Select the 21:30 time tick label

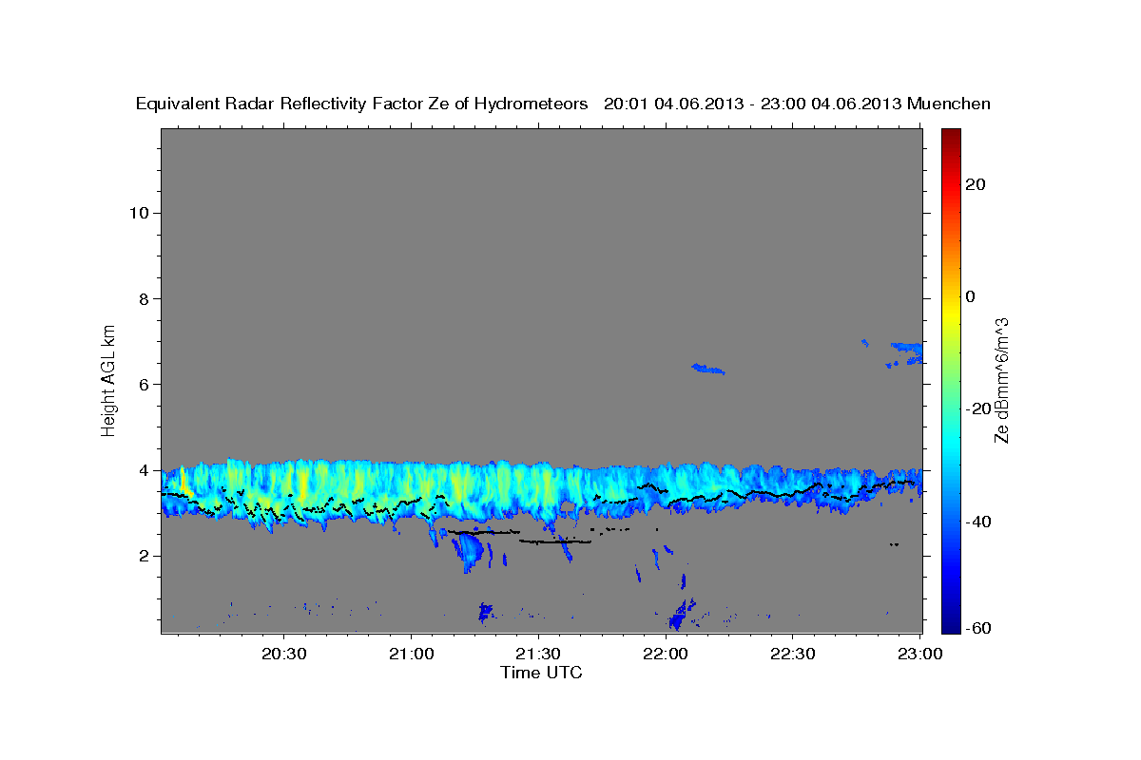539,654
